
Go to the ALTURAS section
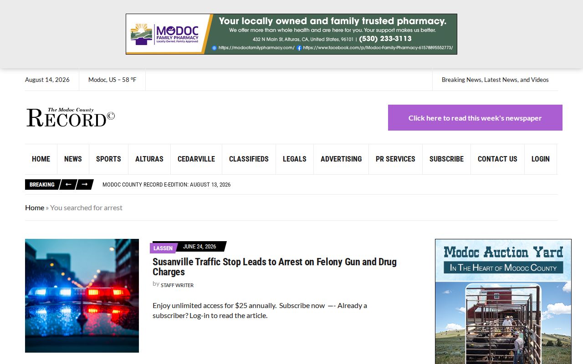(x=149, y=159)
